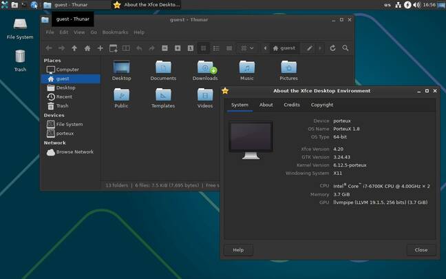Viewport: 446px width, 279px height.
Task: Go back in Thunar history
Action: pyautogui.click(x=49, y=48)
